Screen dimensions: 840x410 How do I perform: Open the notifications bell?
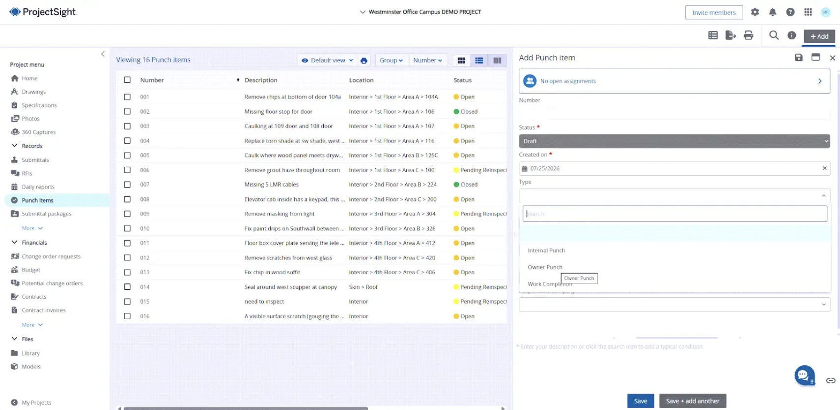pyautogui.click(x=773, y=12)
